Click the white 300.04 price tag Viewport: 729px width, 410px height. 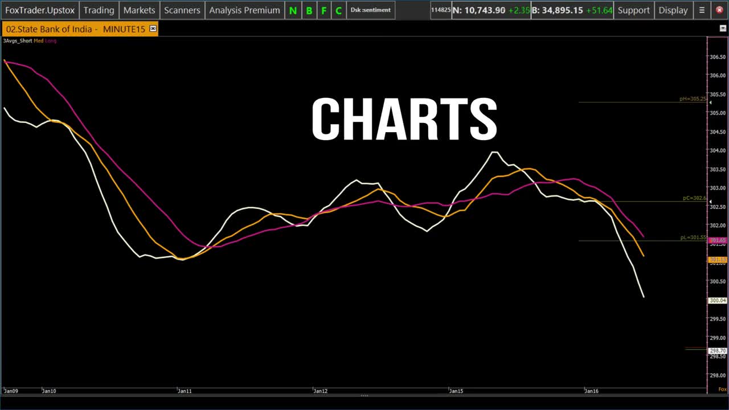click(x=718, y=300)
